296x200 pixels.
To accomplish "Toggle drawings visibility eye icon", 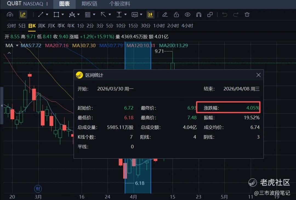I will 187,15.
